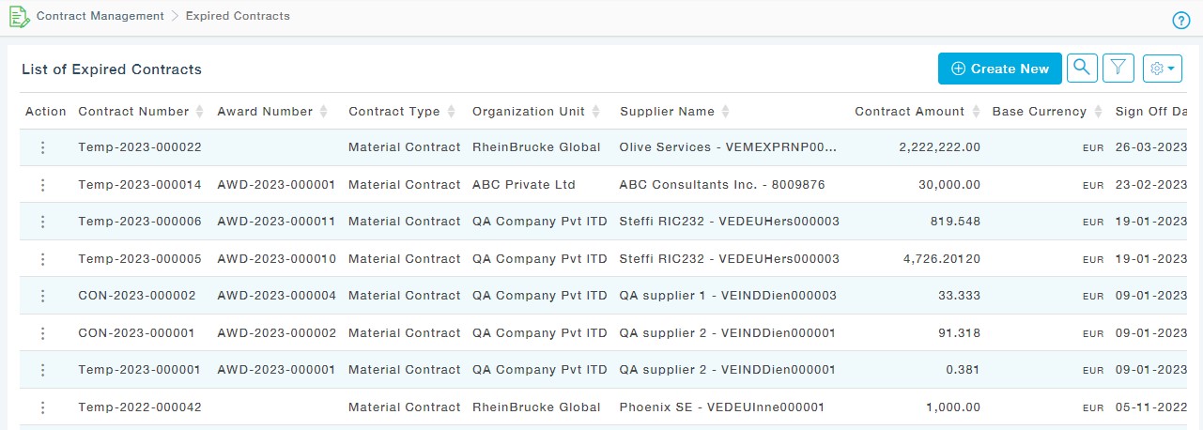Select the Olive Services contract row
1203x430 pixels.
click(728, 147)
